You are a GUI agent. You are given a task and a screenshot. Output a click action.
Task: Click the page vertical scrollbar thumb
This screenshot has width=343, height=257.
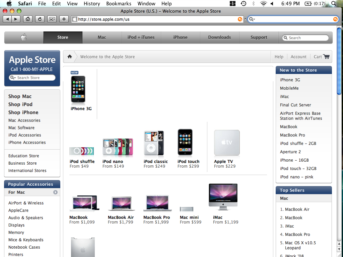pyautogui.click(x=339, y=61)
